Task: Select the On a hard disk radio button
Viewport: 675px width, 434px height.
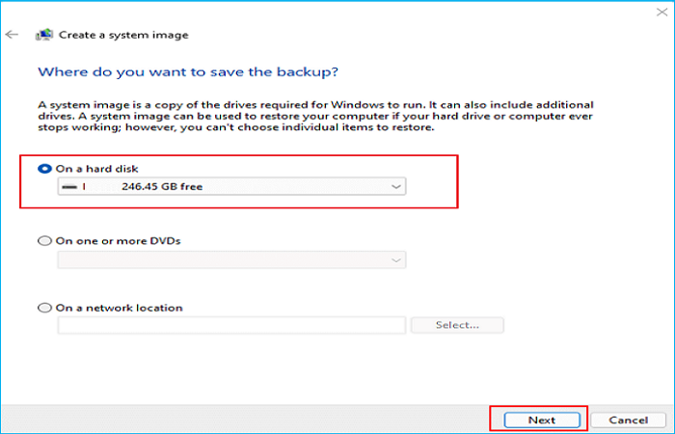Action: tap(44, 169)
